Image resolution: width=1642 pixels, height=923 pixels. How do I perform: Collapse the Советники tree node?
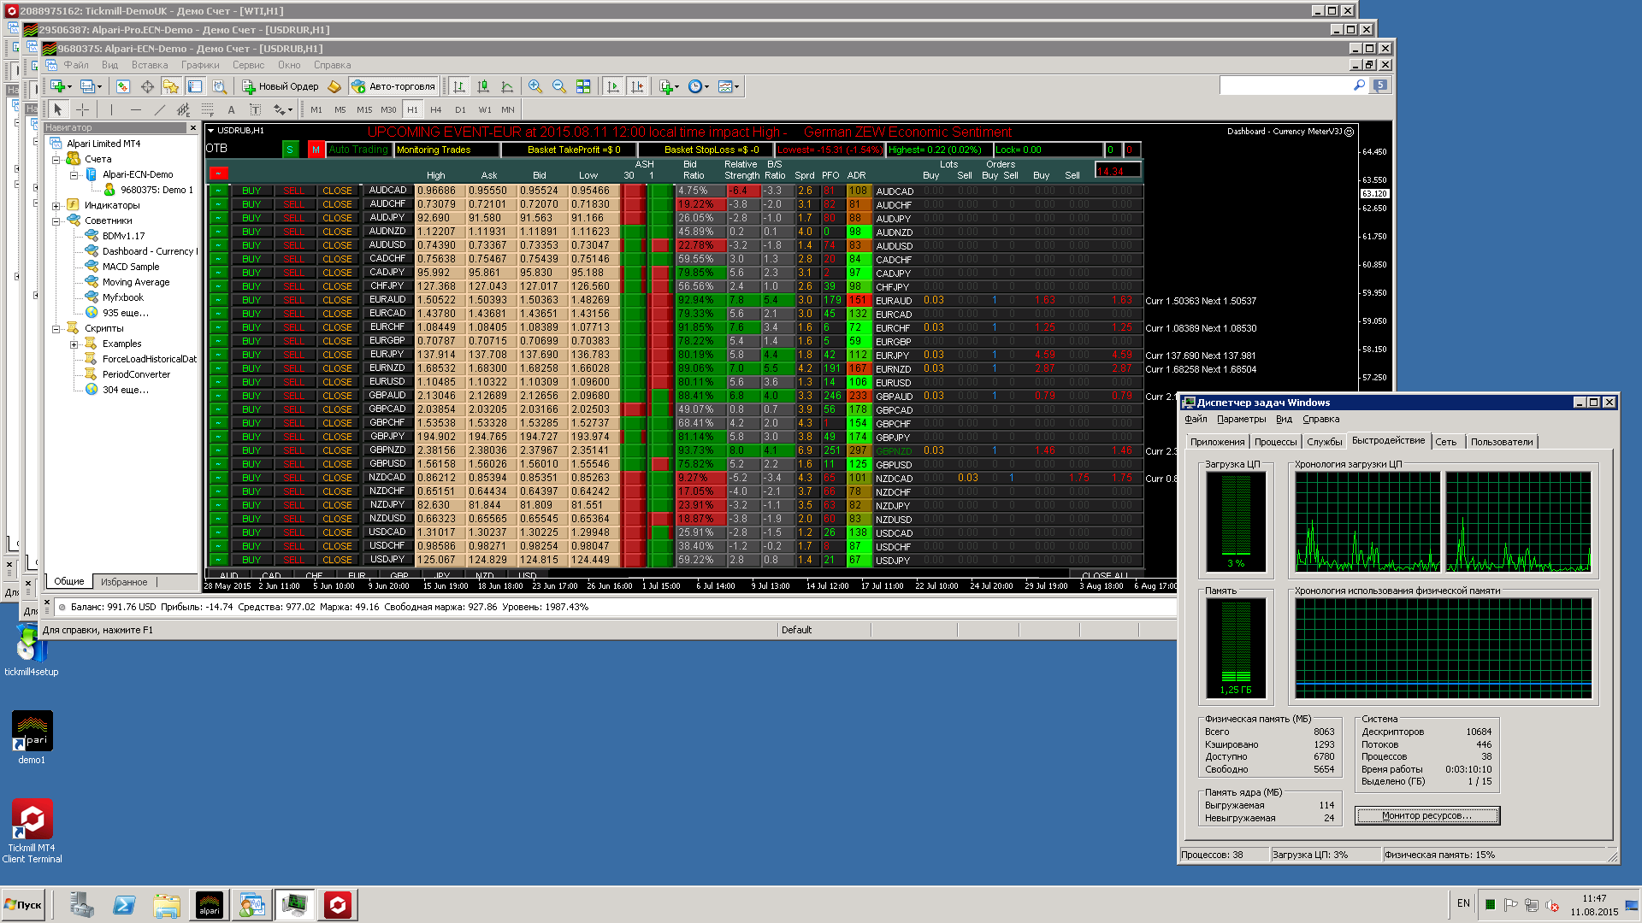pos(56,220)
